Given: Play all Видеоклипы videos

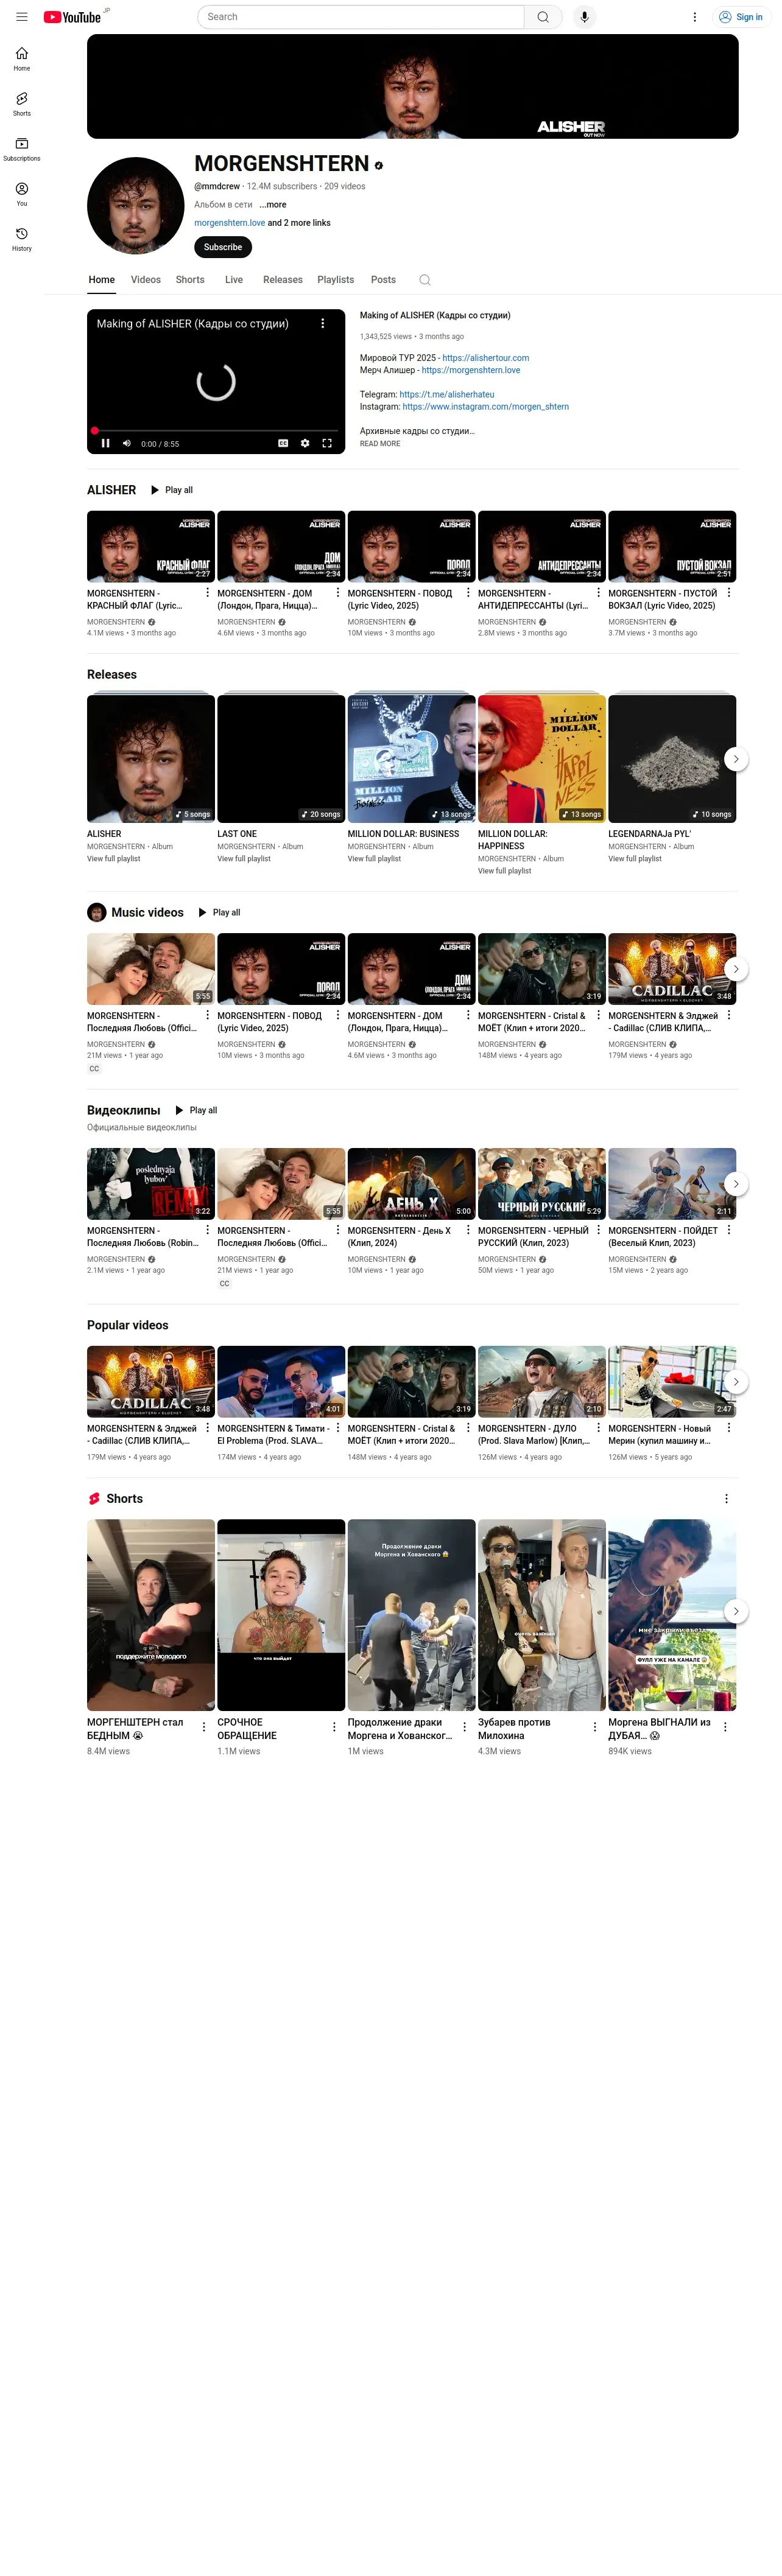Looking at the screenshot, I should point(196,1110).
